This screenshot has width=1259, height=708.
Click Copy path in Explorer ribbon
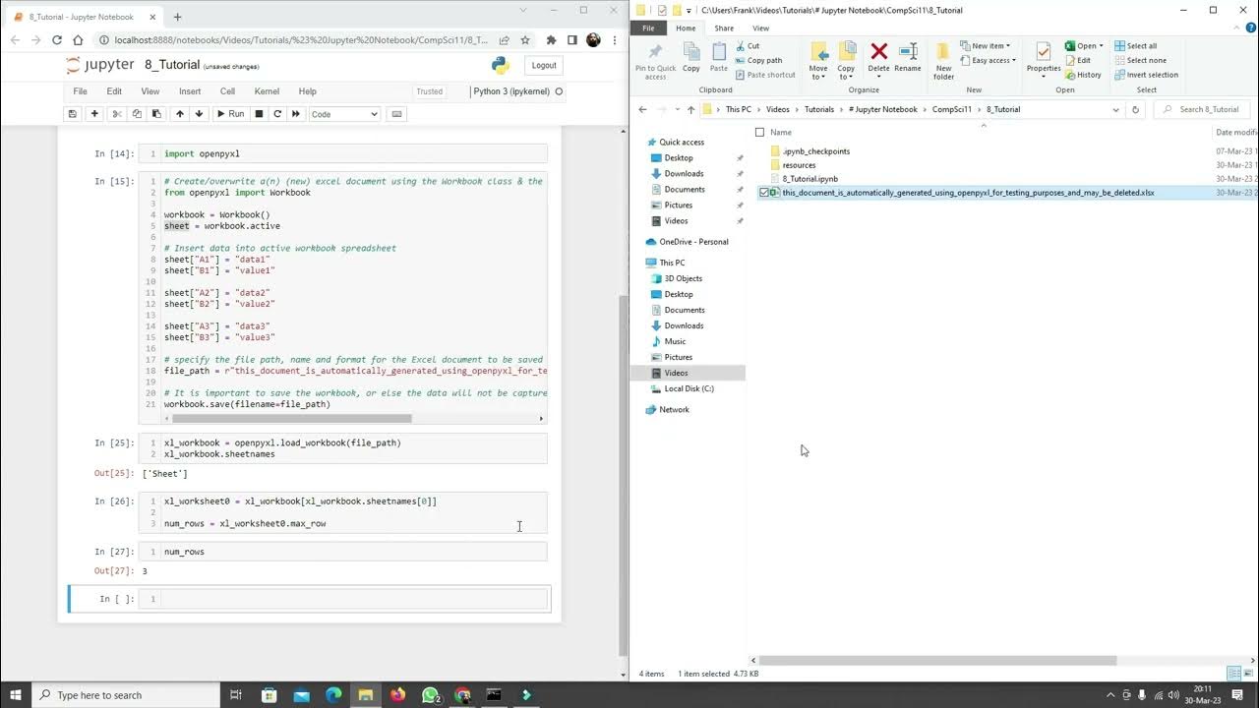click(758, 60)
